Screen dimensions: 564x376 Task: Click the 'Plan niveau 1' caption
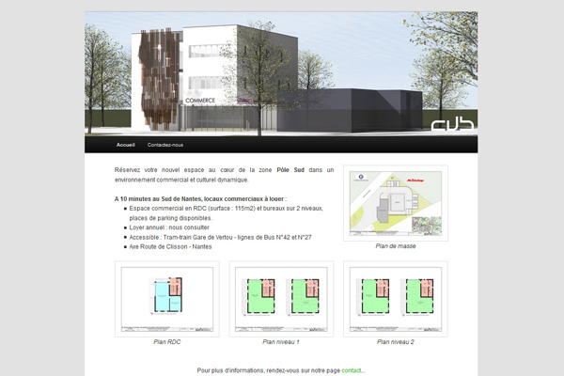point(281,342)
